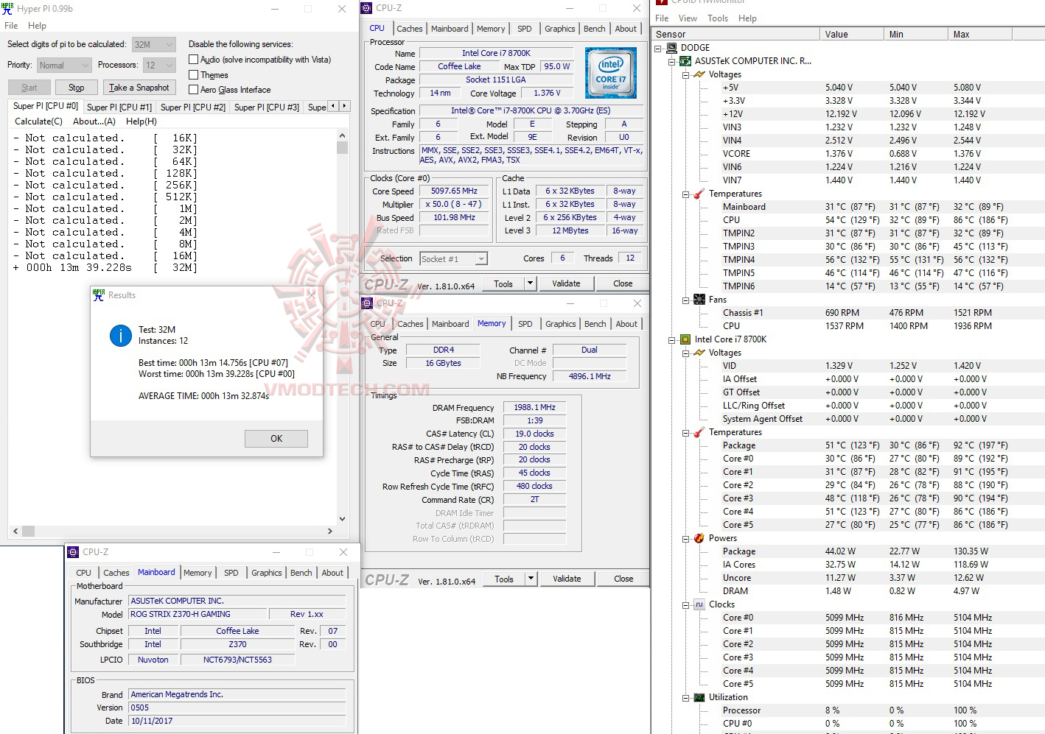Click the Stop button in Hyper PI
Viewport: 1045px width, 734px height.
click(x=77, y=88)
